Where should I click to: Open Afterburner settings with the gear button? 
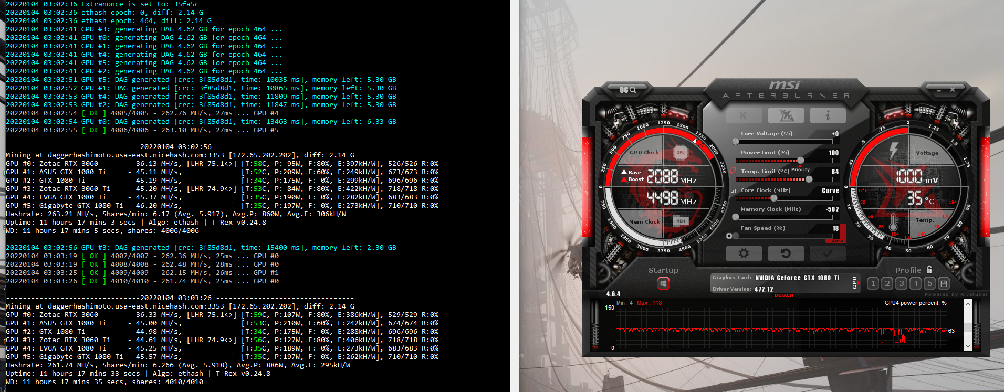[744, 253]
